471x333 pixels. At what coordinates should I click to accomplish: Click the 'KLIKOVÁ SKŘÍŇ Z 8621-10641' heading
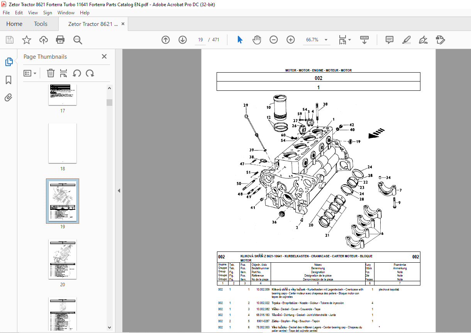pos(307,258)
